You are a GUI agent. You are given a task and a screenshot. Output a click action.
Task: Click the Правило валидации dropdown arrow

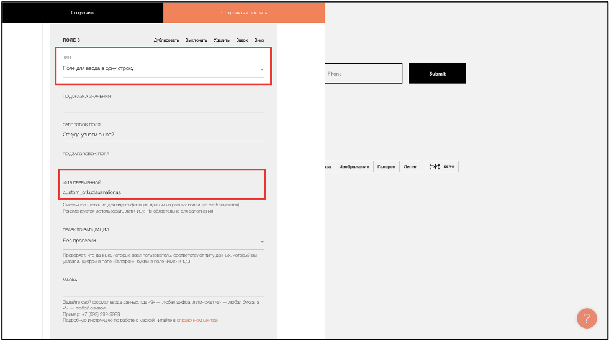pos(262,242)
